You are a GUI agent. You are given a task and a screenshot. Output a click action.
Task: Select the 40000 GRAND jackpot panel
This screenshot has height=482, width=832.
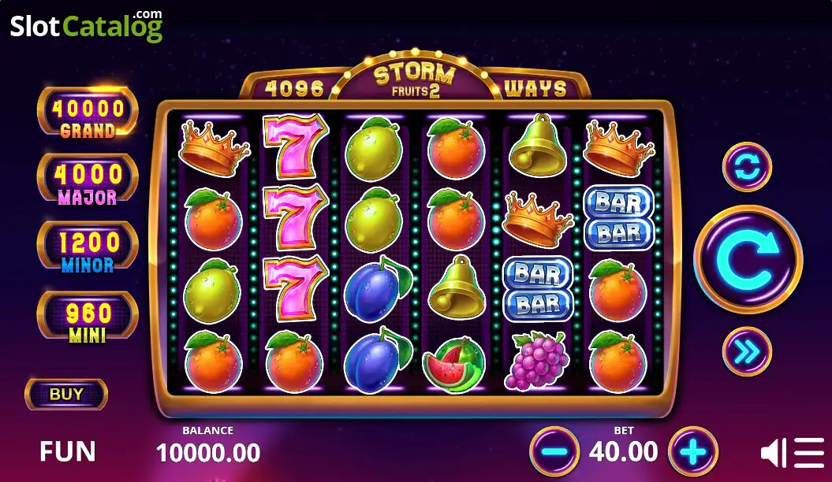88,113
